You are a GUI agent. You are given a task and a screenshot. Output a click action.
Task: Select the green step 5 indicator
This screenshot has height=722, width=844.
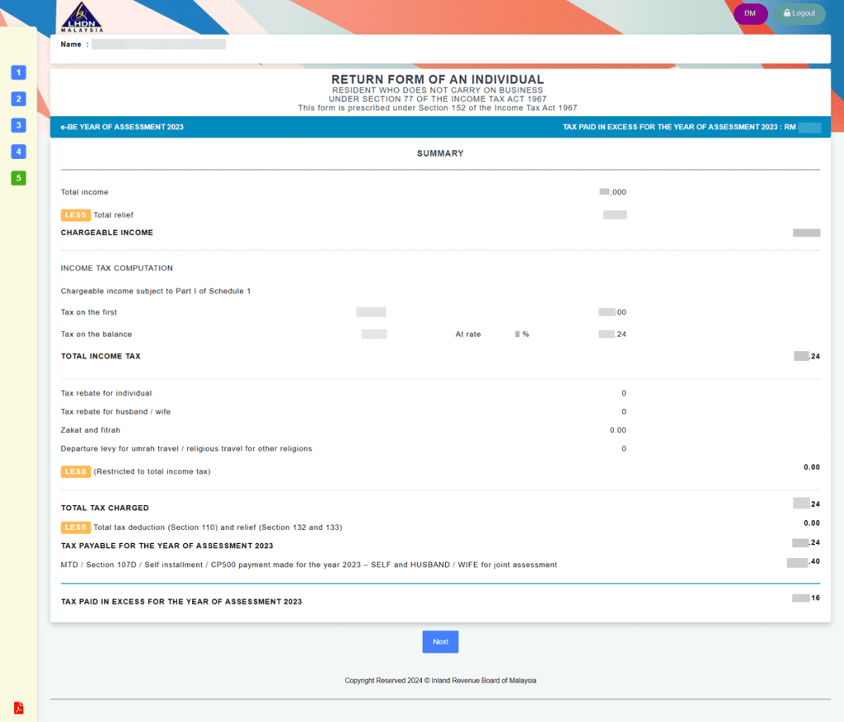[18, 178]
